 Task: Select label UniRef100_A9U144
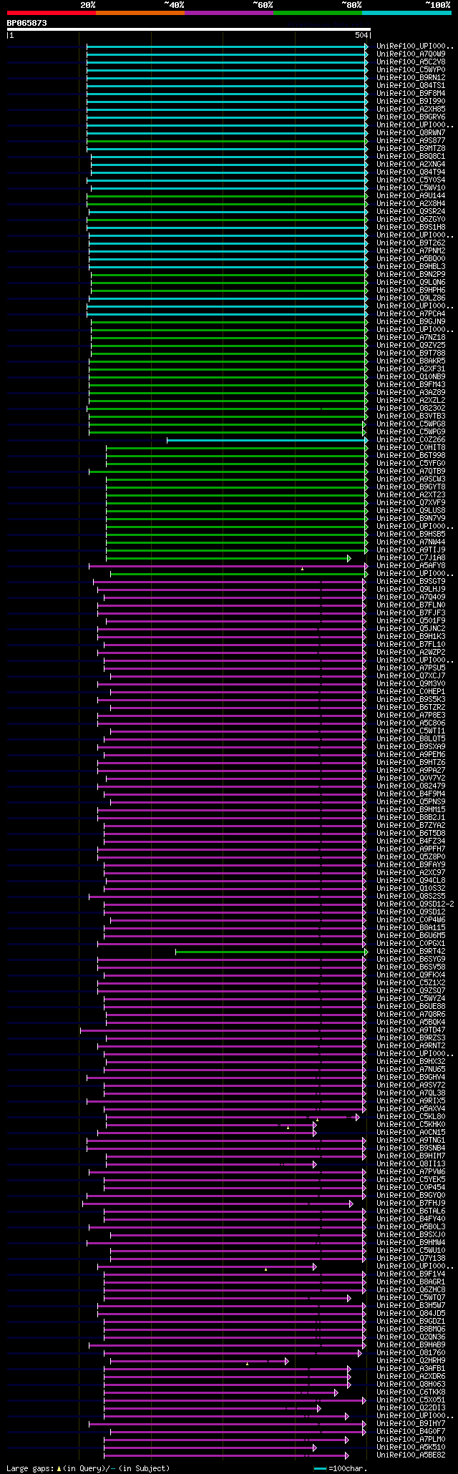coord(411,195)
